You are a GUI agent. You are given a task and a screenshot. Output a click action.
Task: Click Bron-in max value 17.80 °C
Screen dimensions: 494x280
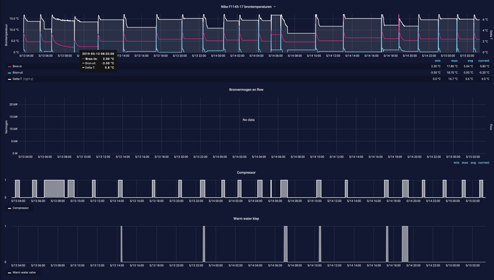point(452,67)
